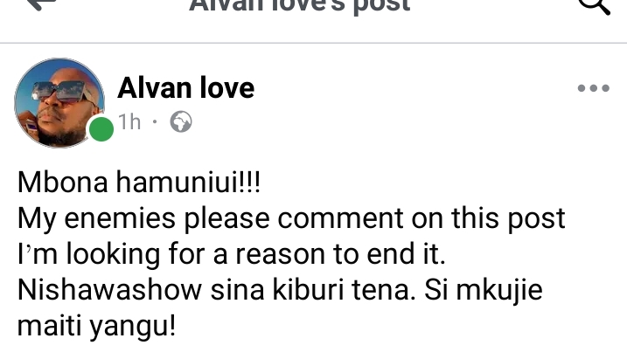Click the words "Si mkujie" in the post
This screenshot has width=627, height=359.
[483, 290]
